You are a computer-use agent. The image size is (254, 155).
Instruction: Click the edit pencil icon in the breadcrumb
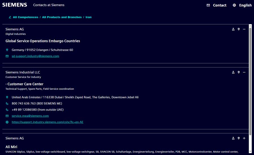(10, 17)
